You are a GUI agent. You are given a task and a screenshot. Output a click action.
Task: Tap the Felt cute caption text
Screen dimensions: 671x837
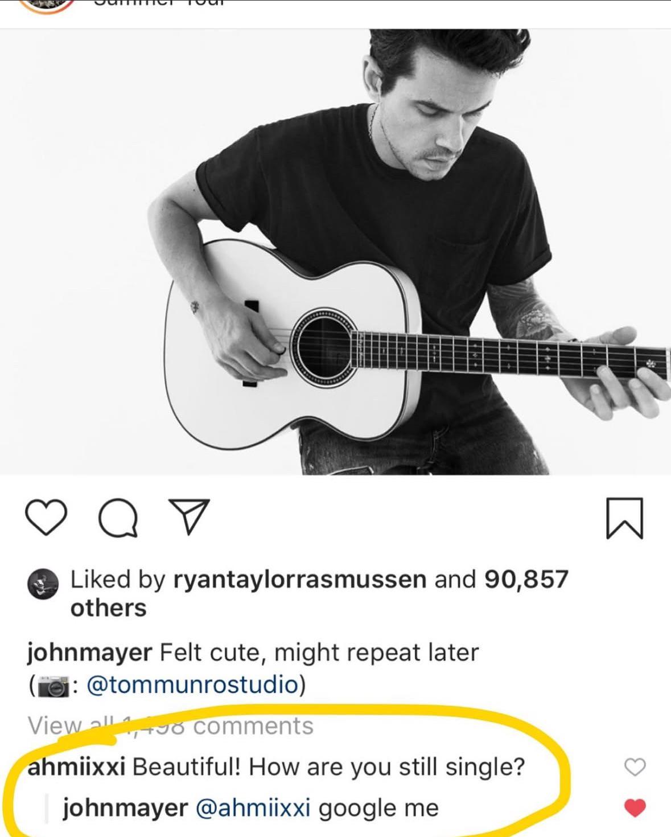point(319,653)
